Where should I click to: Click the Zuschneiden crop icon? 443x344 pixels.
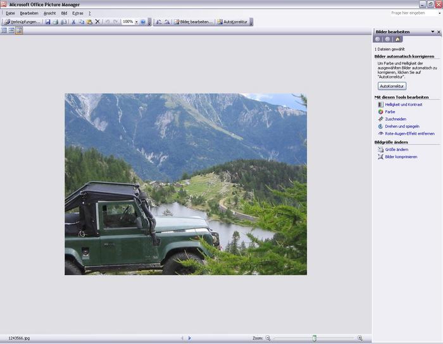[380, 119]
